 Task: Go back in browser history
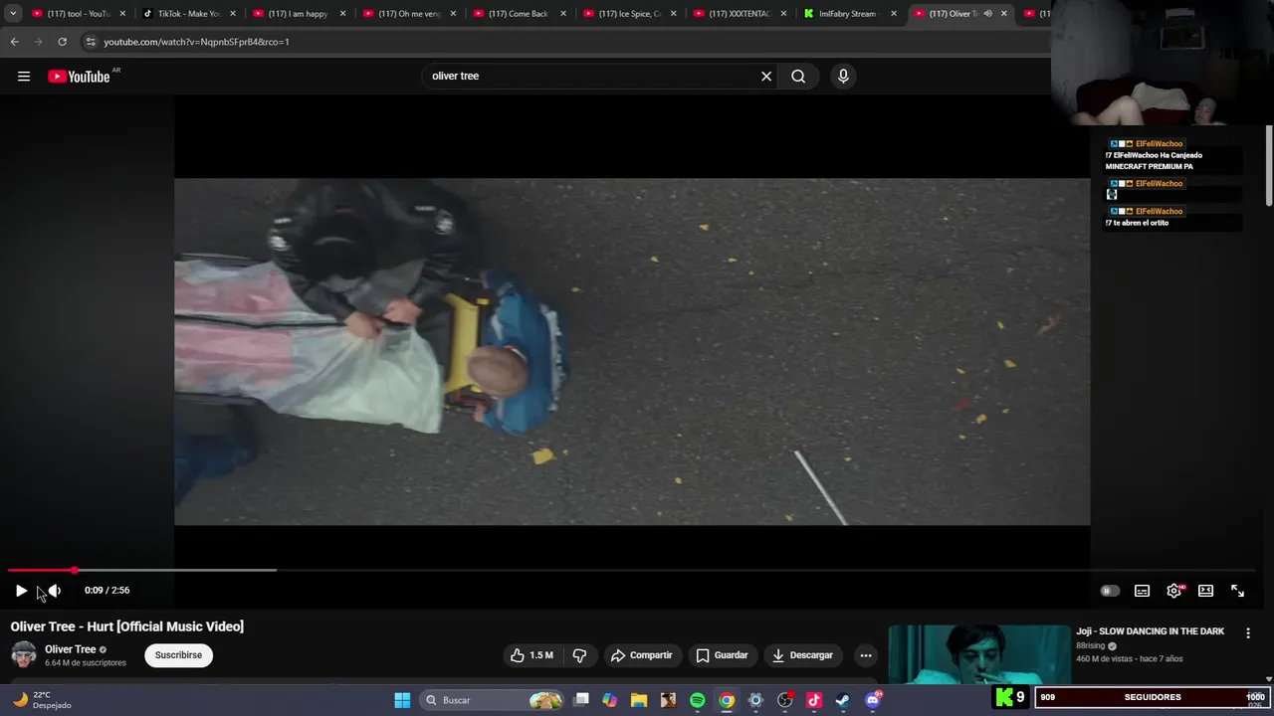[15, 42]
